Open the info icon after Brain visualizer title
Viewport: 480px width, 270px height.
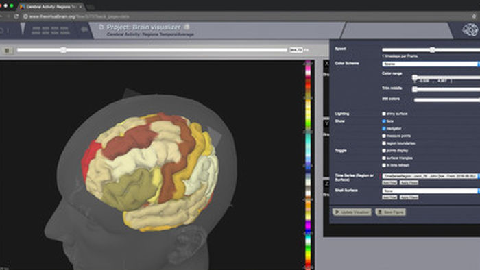click(x=187, y=27)
